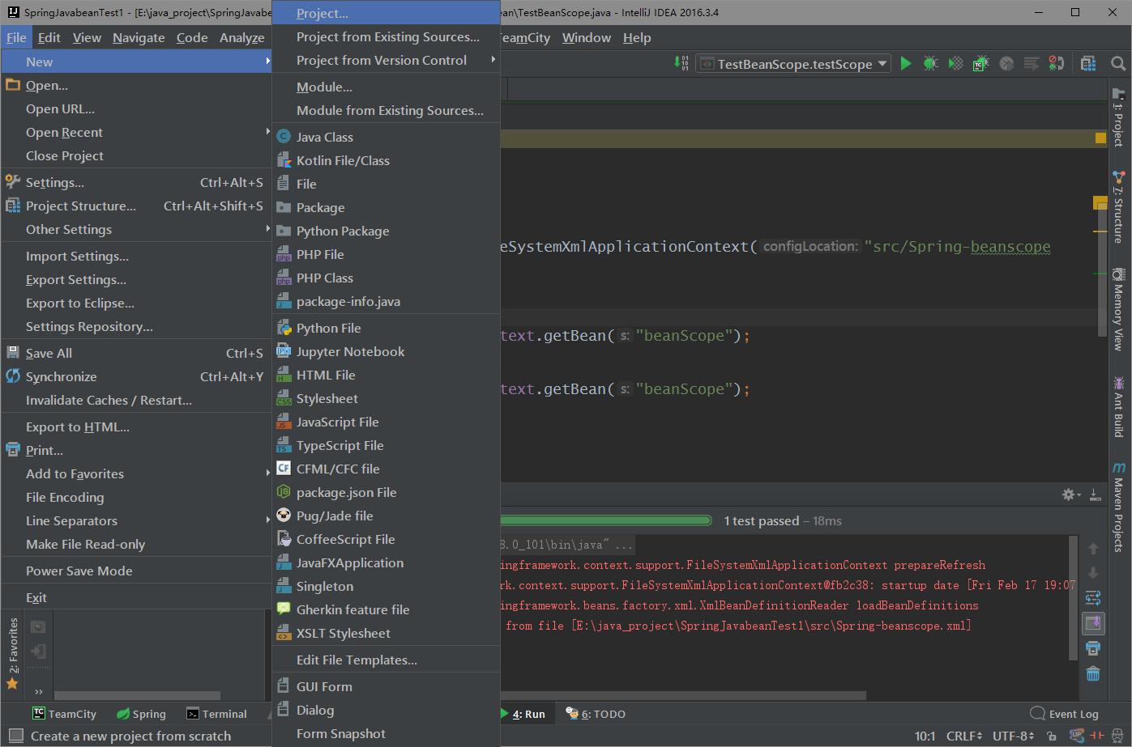Toggle Power Save Mode entry
This screenshot has height=747, width=1132.
pos(136,571)
